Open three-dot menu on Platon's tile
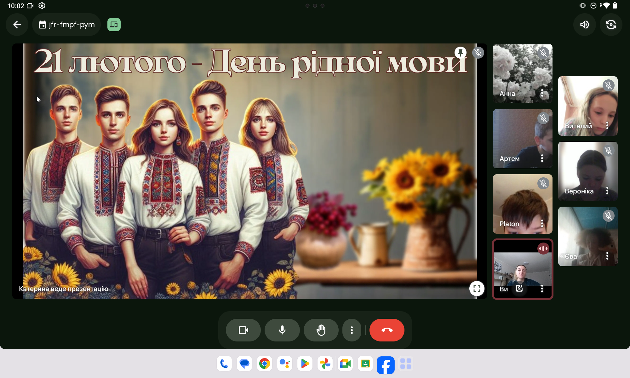The height and width of the screenshot is (378, 630). click(x=542, y=223)
